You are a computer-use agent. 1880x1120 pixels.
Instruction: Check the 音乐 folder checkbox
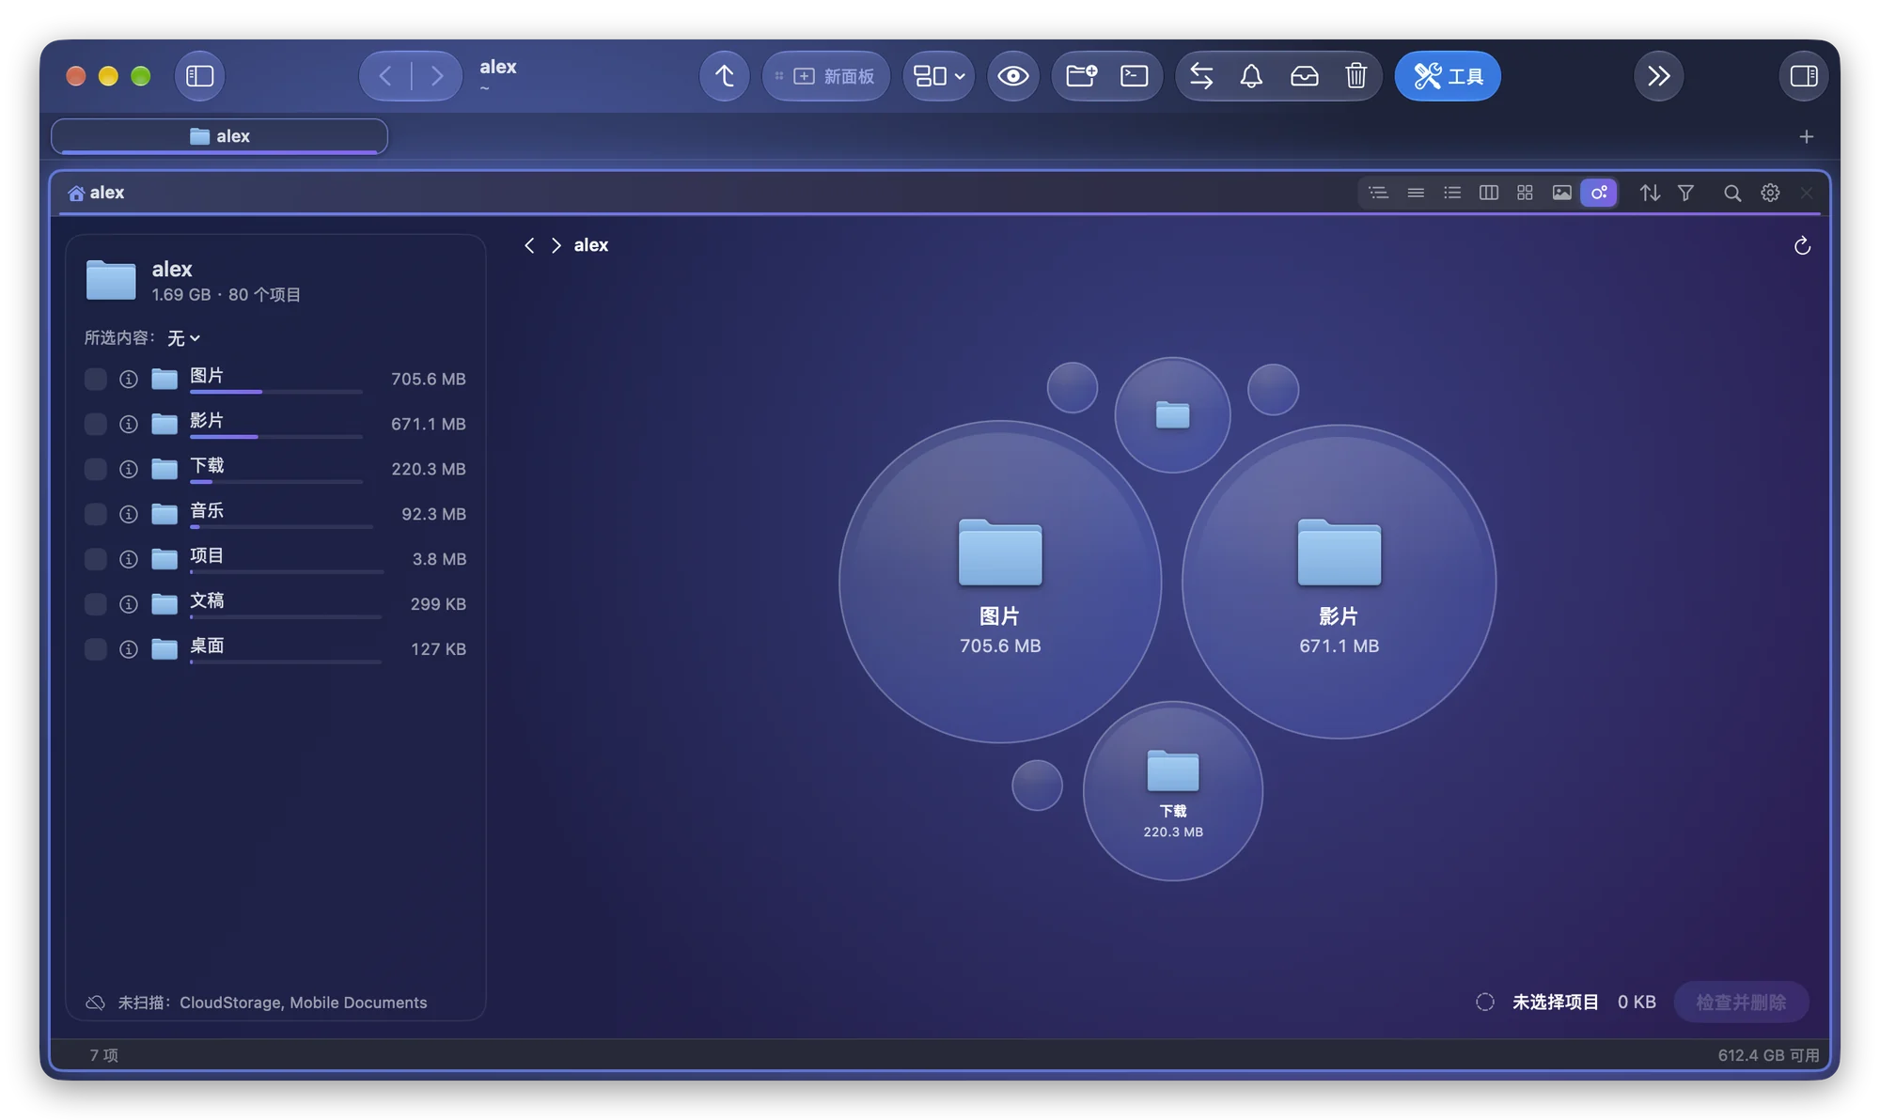[95, 514]
